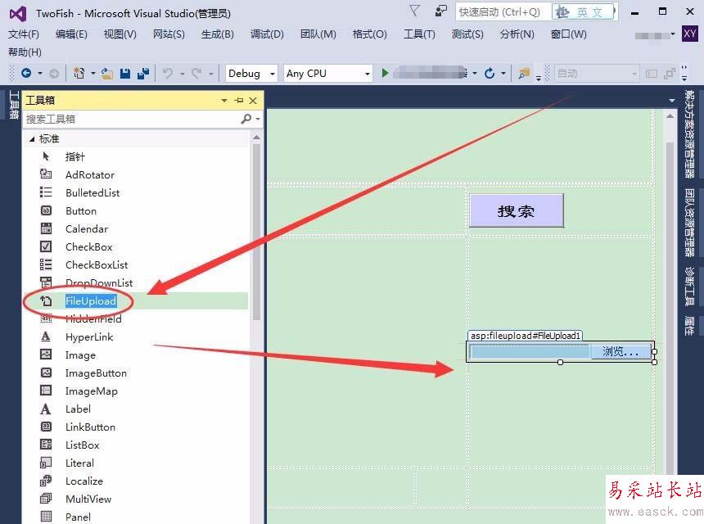Select the CheckBox control icon
Image resolution: width=704 pixels, height=524 pixels.
pos(46,246)
